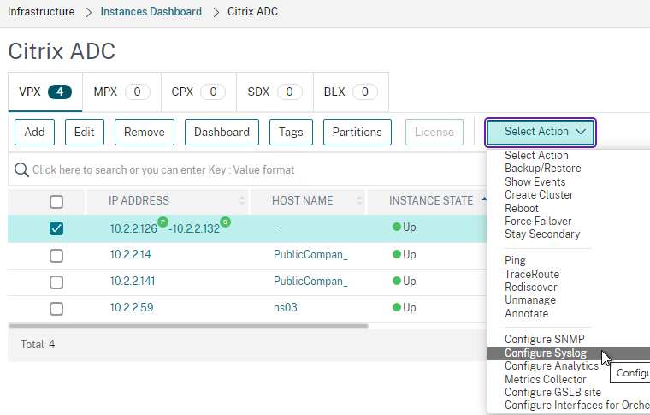
Task: Click the Tags button
Action: tap(291, 133)
